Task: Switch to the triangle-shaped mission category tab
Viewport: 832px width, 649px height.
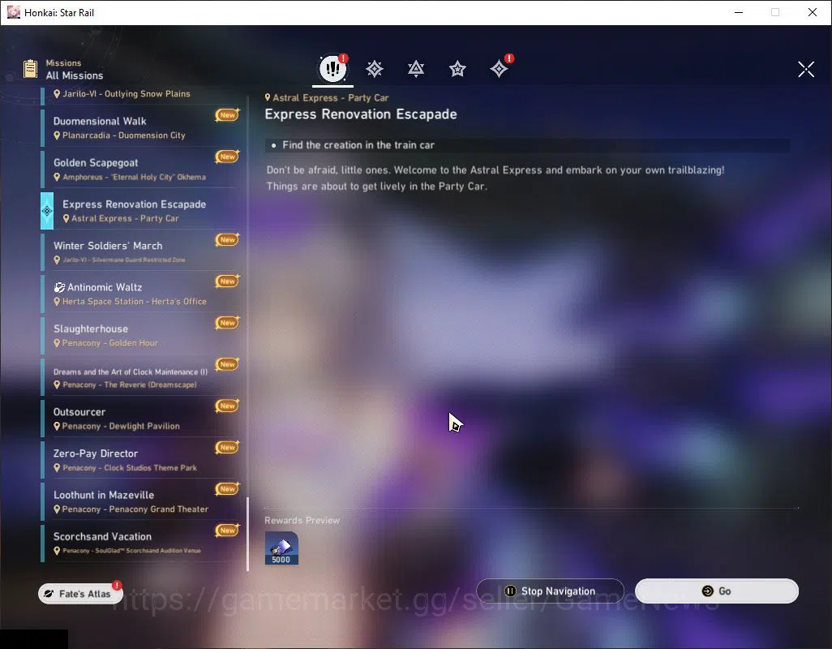Action: coord(416,69)
